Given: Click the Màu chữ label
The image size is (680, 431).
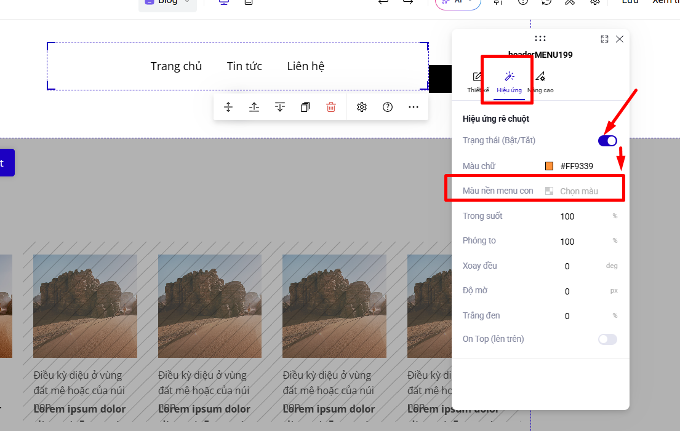Looking at the screenshot, I should [479, 166].
